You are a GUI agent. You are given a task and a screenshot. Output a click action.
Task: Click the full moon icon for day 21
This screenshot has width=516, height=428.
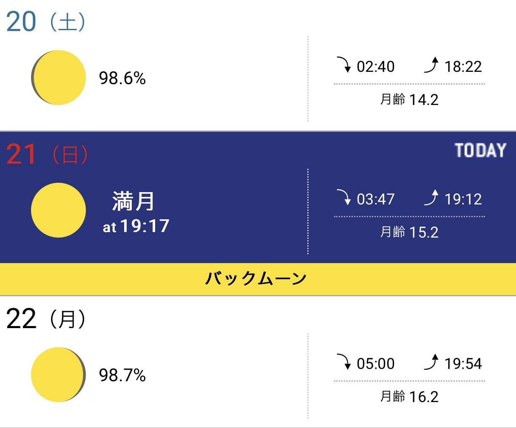[59, 210]
